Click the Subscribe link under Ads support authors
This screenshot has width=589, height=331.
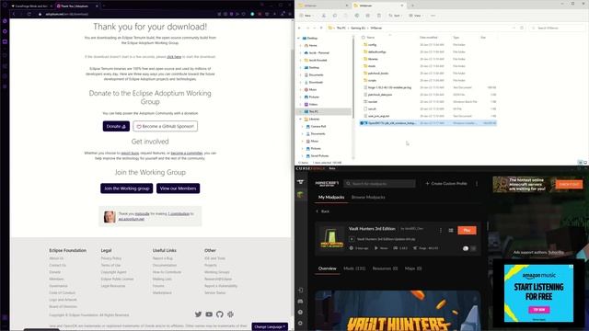(x=556, y=252)
